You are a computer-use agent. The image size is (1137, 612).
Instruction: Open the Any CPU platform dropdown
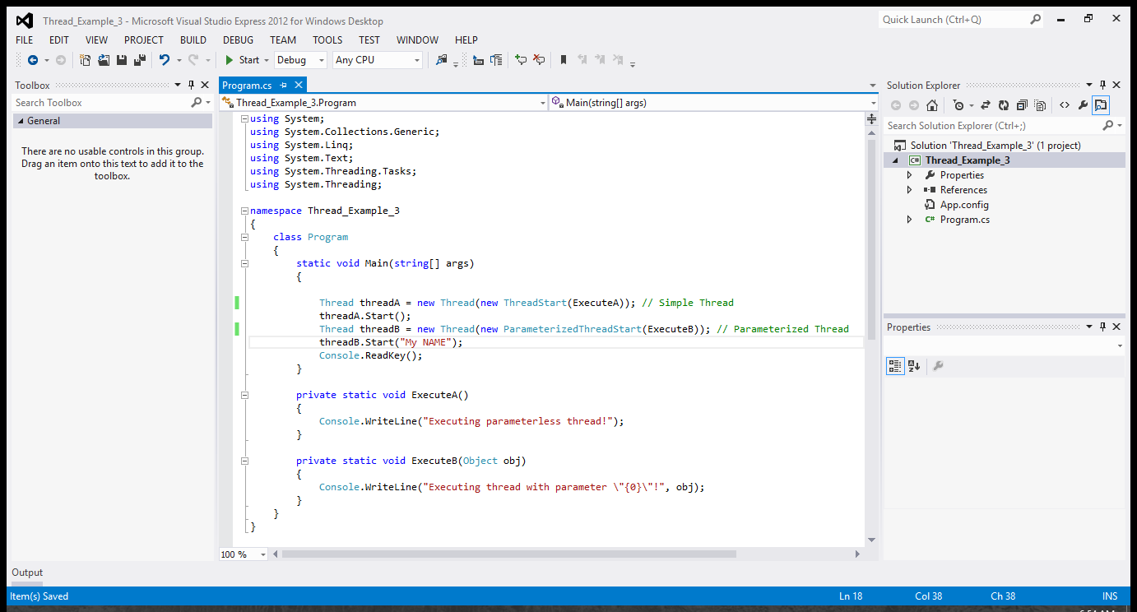click(x=417, y=60)
